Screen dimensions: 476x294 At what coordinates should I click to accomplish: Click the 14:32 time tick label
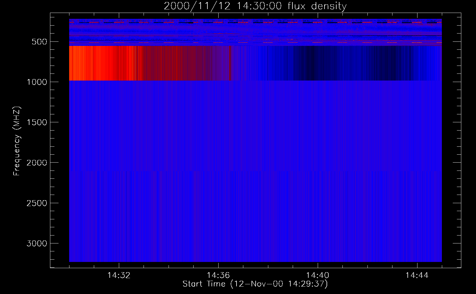pos(119,275)
